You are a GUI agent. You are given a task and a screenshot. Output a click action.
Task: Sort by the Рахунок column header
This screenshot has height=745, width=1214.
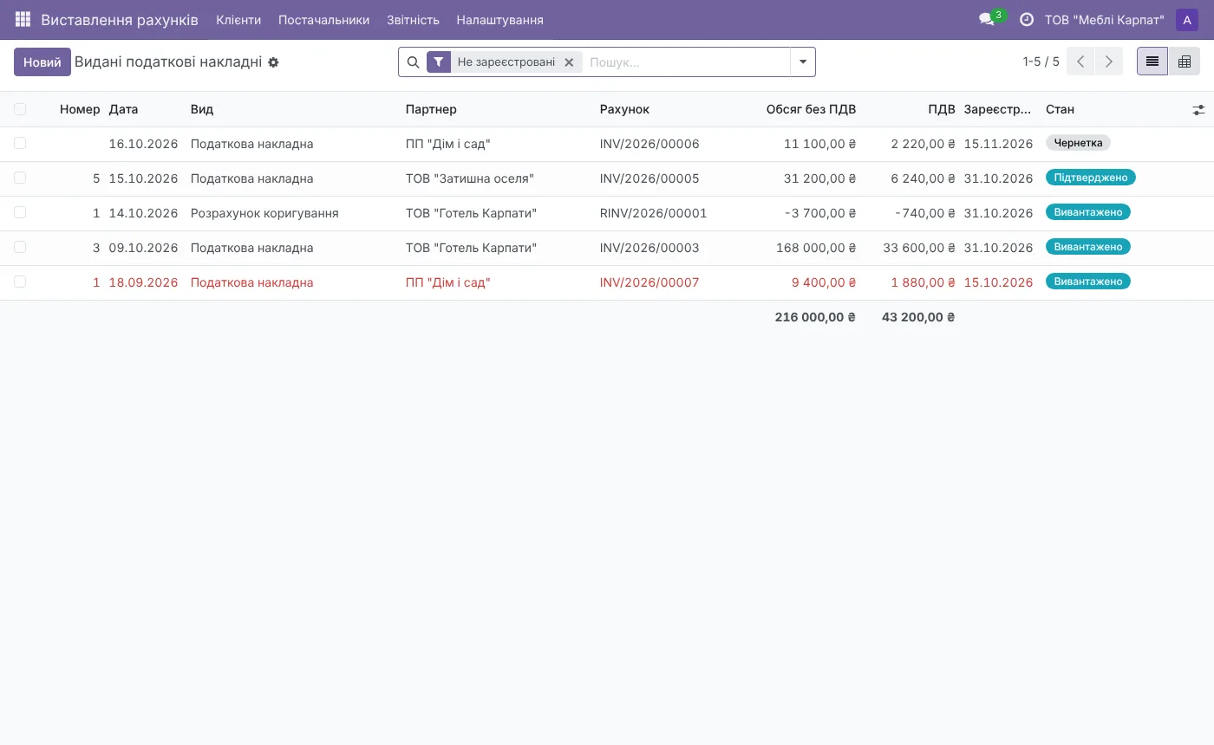click(x=624, y=109)
